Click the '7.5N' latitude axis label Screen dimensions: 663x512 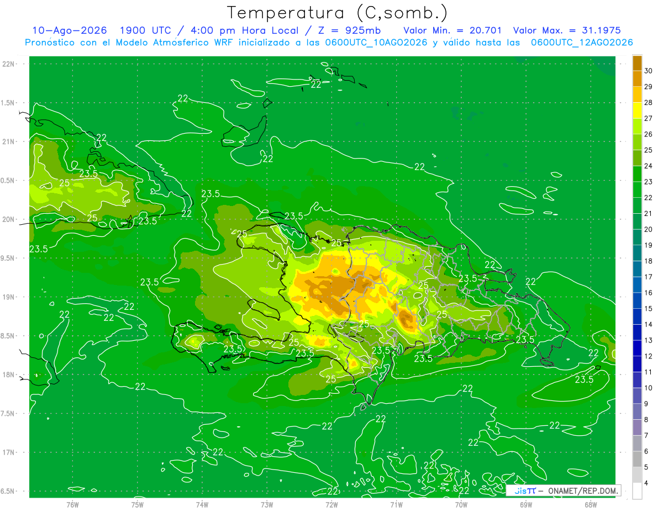pos(8,414)
